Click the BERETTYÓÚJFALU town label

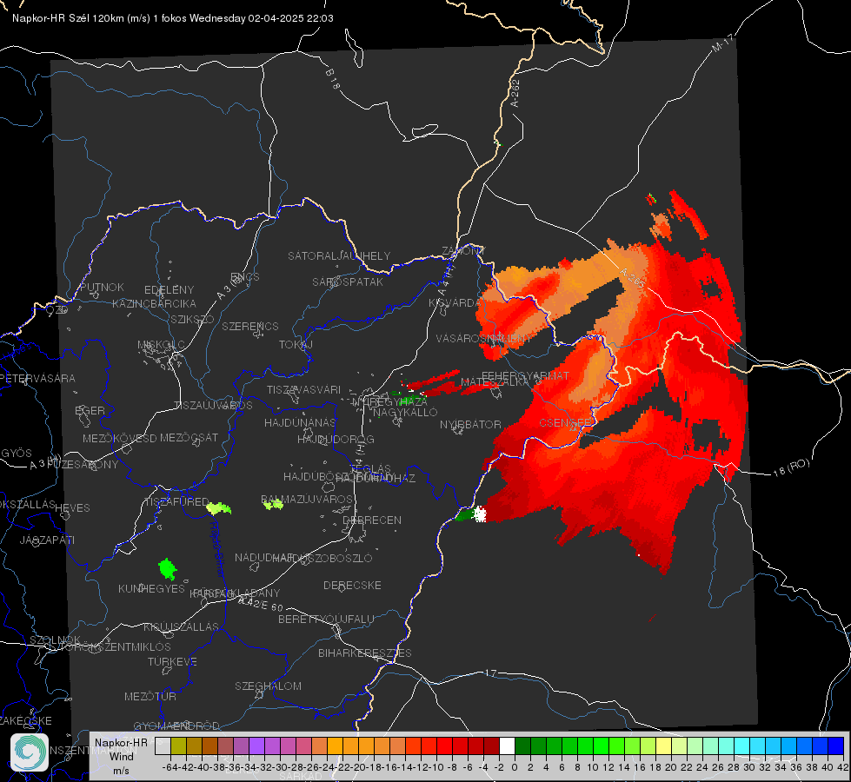pyautogui.click(x=326, y=619)
